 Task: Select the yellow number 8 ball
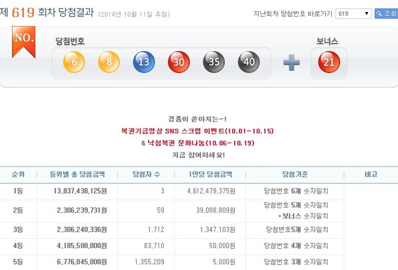[x=109, y=62]
